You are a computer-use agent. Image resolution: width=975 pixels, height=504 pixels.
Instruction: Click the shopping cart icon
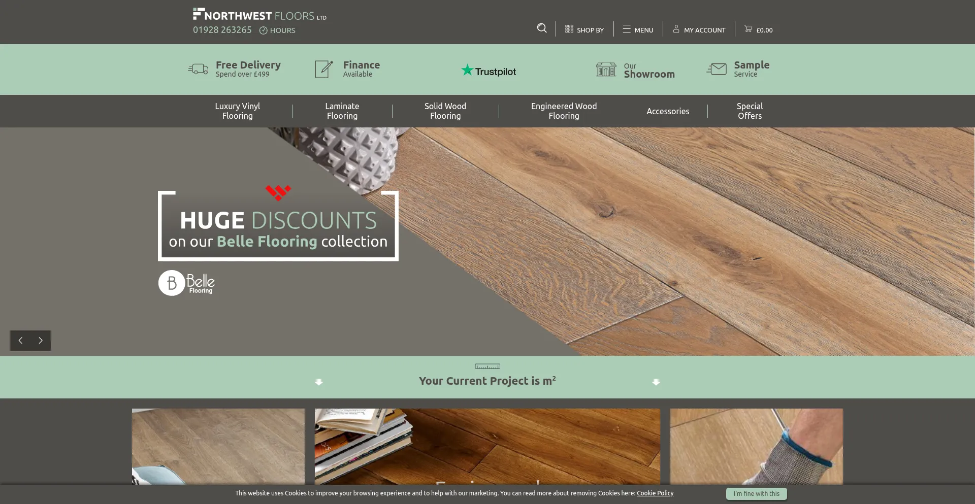click(748, 29)
